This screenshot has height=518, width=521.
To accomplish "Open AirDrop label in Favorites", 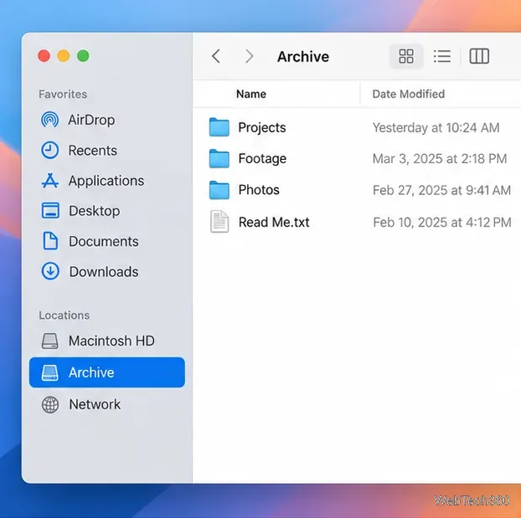I will tap(91, 120).
